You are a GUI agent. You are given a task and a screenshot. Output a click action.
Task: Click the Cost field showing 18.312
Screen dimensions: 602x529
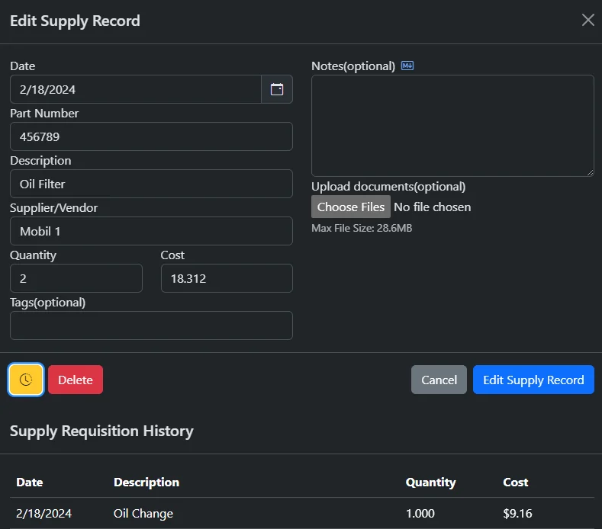(x=227, y=278)
